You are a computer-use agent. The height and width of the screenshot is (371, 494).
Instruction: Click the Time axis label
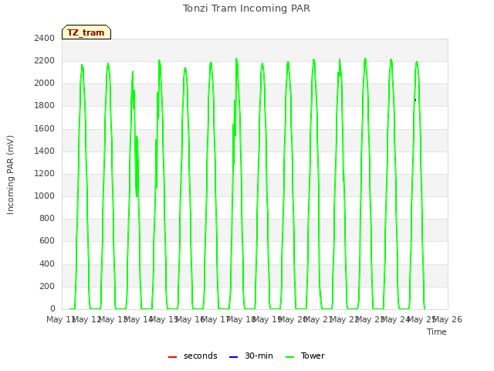click(x=437, y=332)
